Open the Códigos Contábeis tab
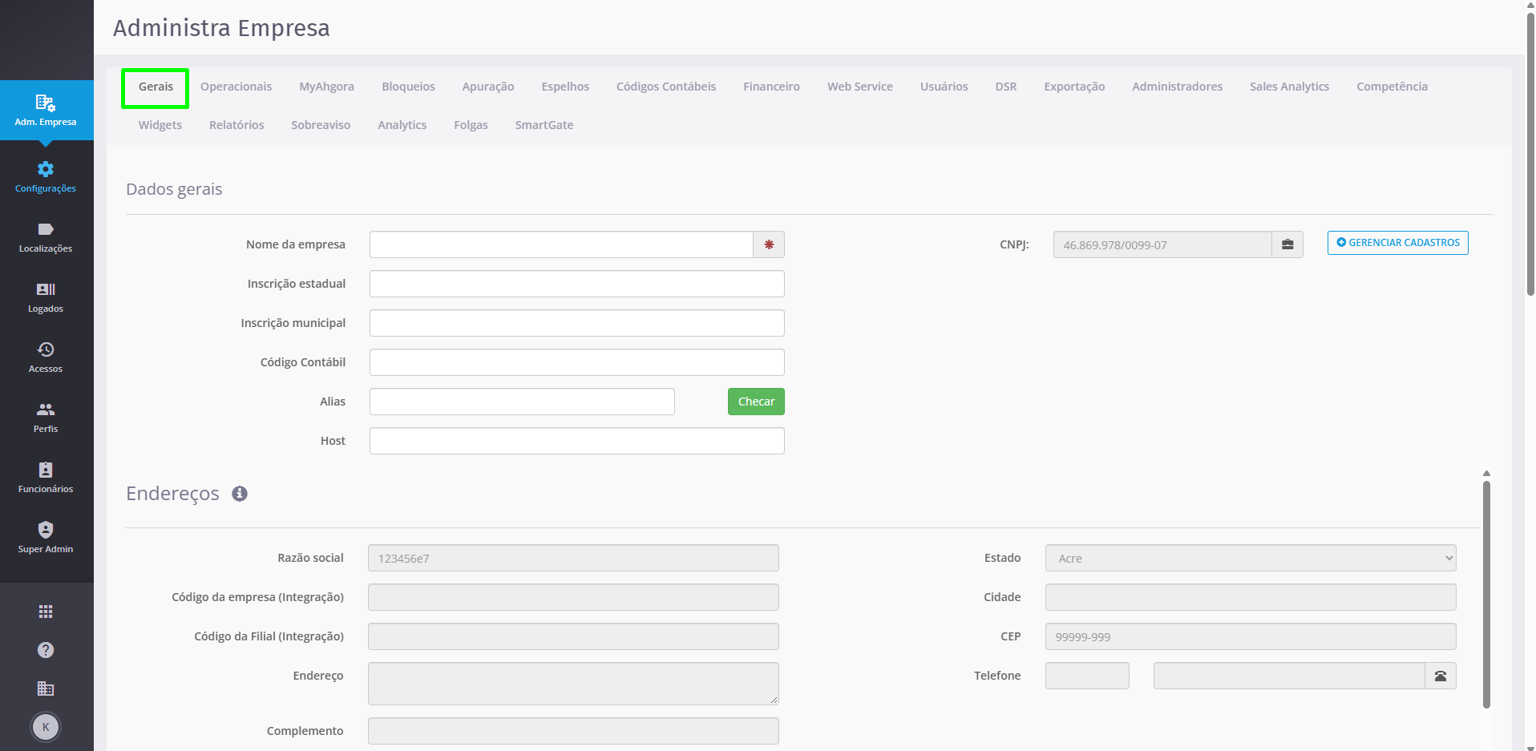 click(666, 87)
